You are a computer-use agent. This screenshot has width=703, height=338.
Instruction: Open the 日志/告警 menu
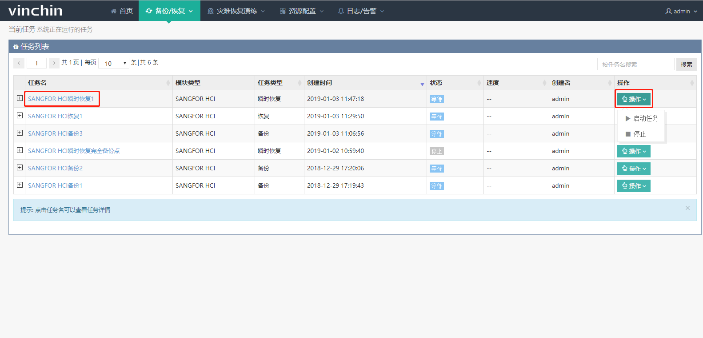click(x=361, y=11)
